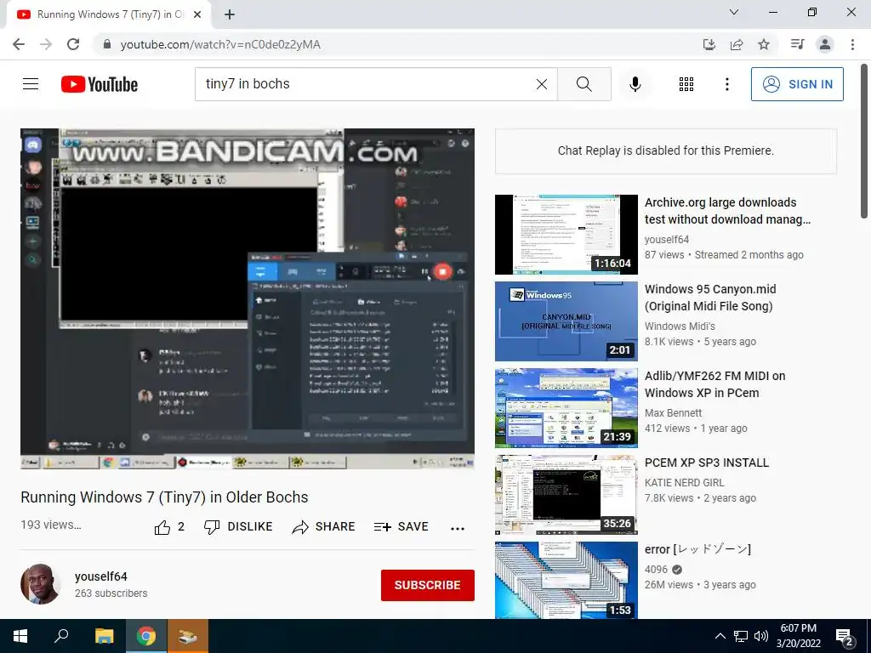871x653 pixels.
Task: Click the Chrome taskbar icon
Action: click(146, 636)
